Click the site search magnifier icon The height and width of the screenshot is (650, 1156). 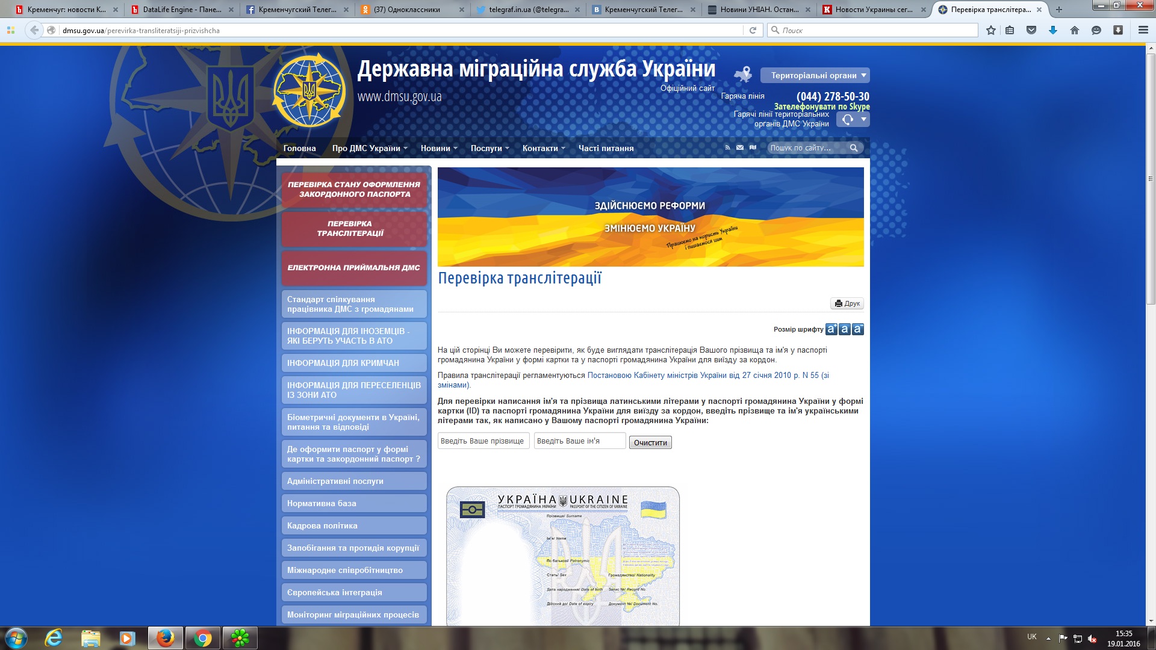pos(853,148)
